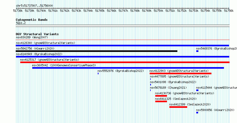Open nsv6412399 (Sedlazeck2020) label
The height and width of the screenshot is (123, 237).
tap(190, 104)
